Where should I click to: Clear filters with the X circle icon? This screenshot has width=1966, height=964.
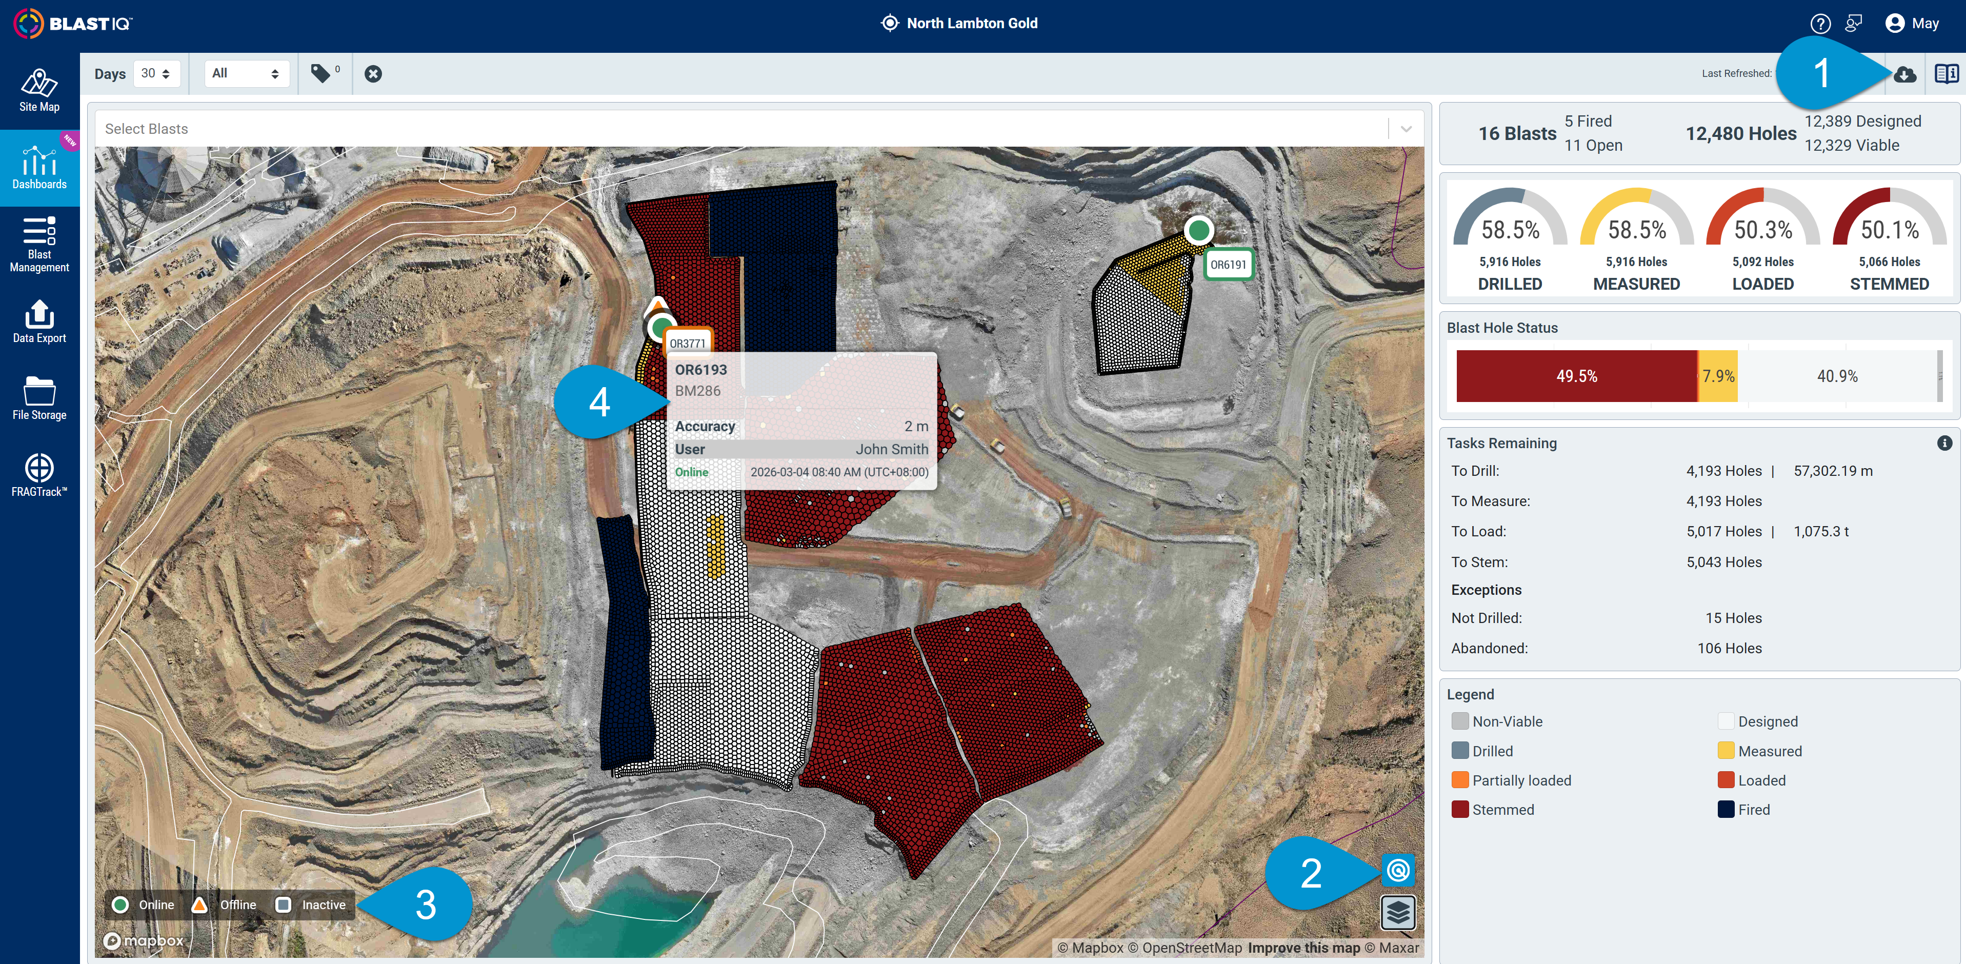pyautogui.click(x=373, y=74)
